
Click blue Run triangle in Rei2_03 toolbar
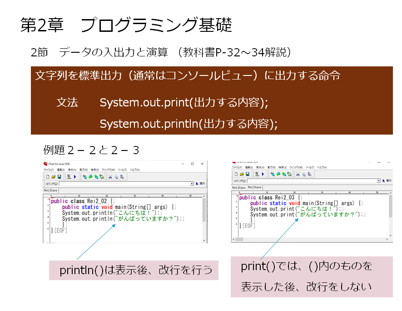pyautogui.click(x=263, y=174)
